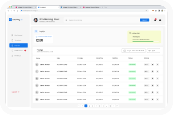Open Notifications in the sidebar
The width and height of the screenshot is (173, 115).
(x=18, y=50)
